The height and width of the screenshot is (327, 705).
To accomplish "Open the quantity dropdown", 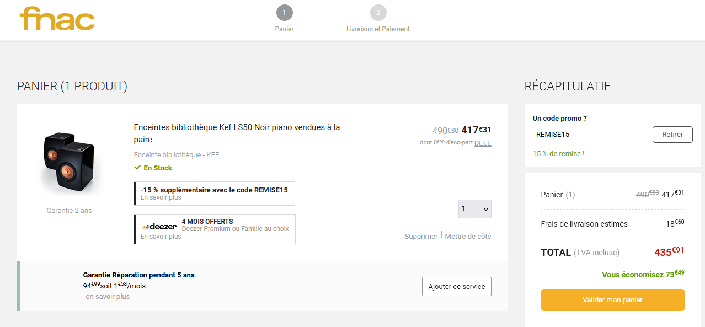I will coord(474,209).
